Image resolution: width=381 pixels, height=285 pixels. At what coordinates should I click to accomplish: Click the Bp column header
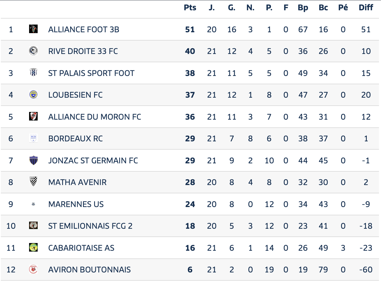pyautogui.click(x=303, y=8)
